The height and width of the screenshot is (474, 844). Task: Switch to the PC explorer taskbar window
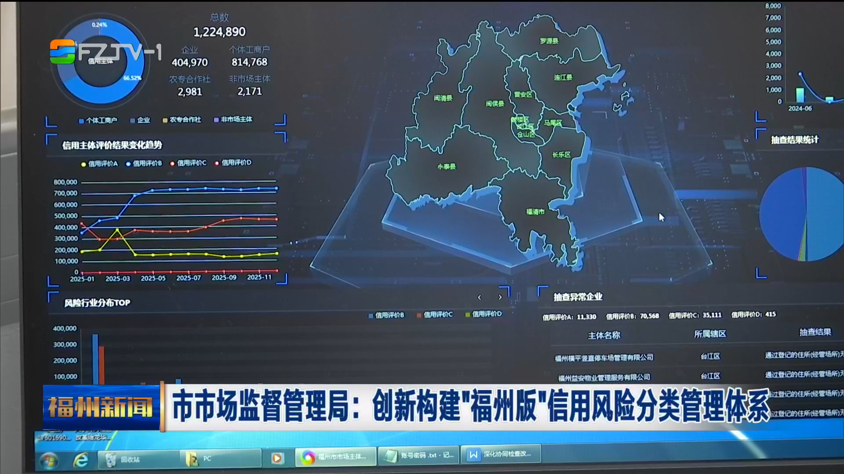tap(207, 459)
